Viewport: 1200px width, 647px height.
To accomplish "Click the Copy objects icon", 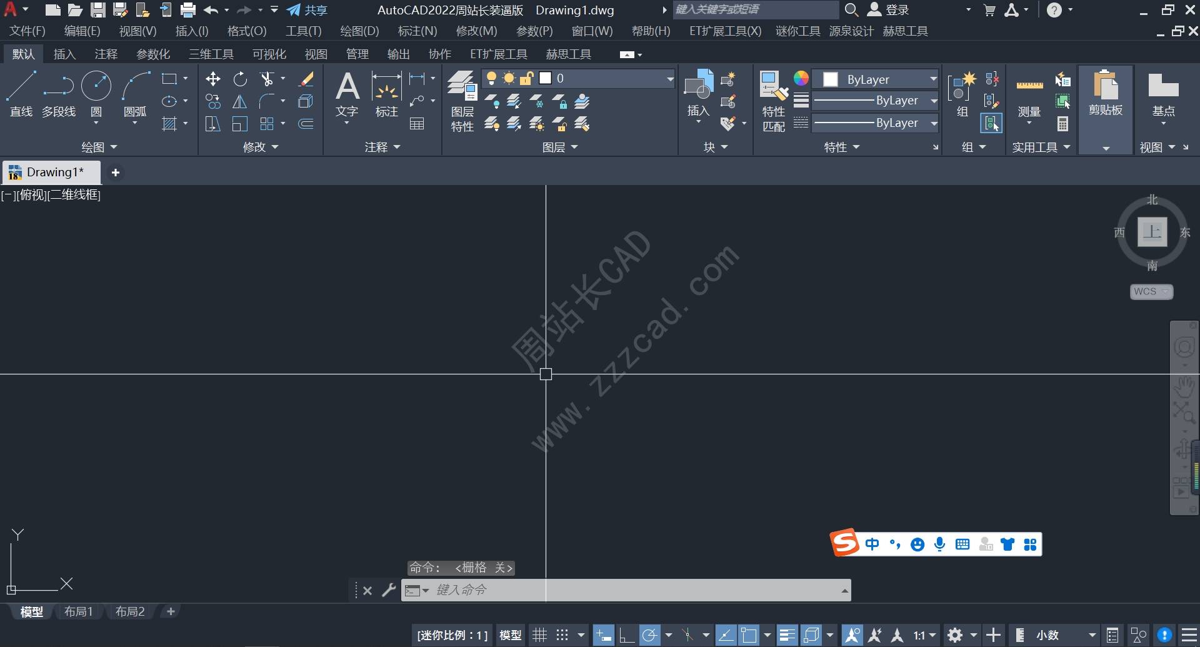I will (212, 101).
